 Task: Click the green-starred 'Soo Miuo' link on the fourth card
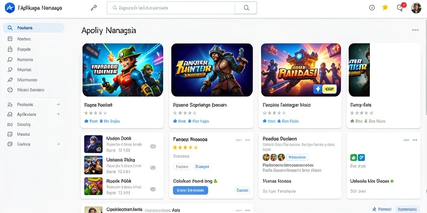click(x=375, y=121)
